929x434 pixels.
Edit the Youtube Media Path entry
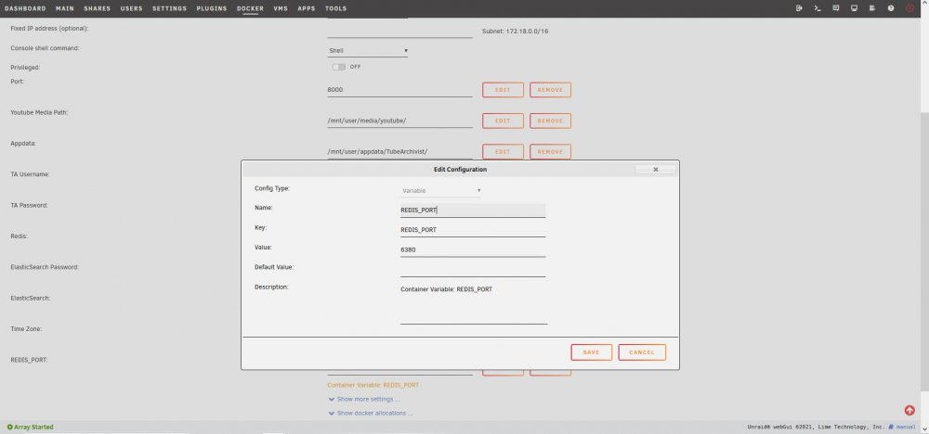coord(503,121)
